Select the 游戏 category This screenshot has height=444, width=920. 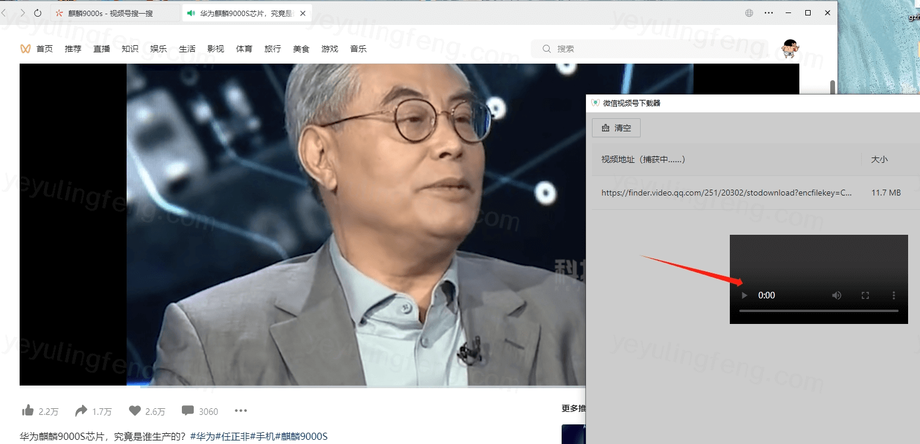tap(330, 49)
